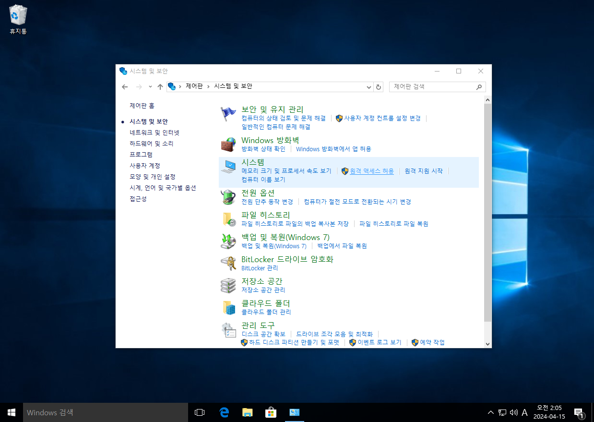594x422 pixels.
Task: Open 전원 단추 동작 변경 link
Action: [x=267, y=202]
